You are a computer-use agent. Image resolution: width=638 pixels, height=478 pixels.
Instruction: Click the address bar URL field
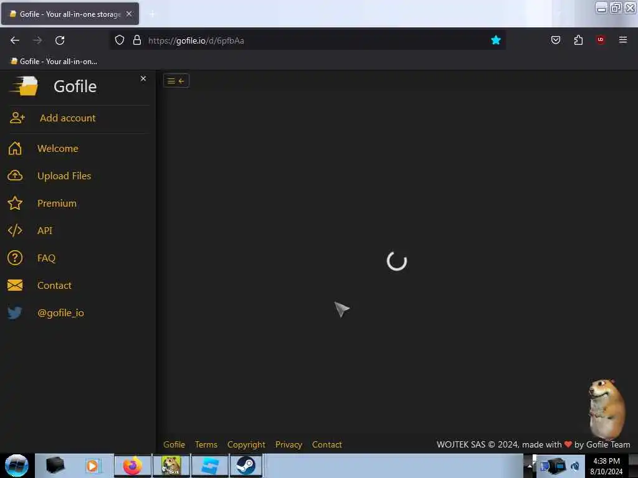[x=308, y=40]
